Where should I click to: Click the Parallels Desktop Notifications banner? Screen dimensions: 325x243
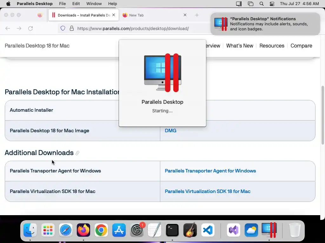pyautogui.click(x=265, y=24)
